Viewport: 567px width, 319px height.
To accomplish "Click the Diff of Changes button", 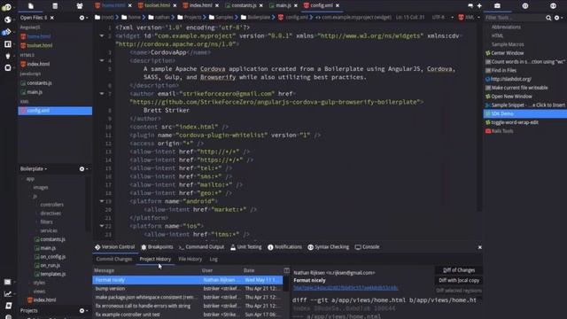I will [459, 270].
